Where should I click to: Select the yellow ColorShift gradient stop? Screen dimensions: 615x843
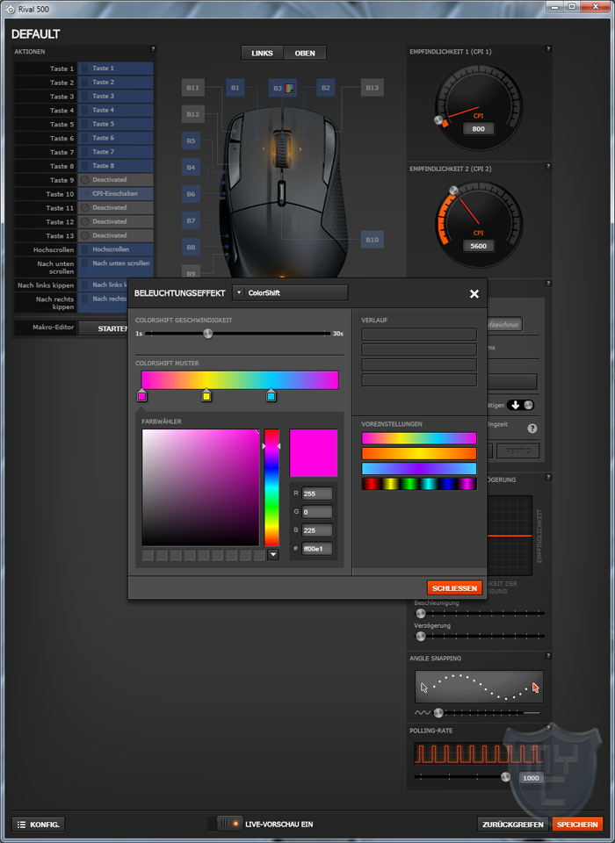[x=206, y=396]
